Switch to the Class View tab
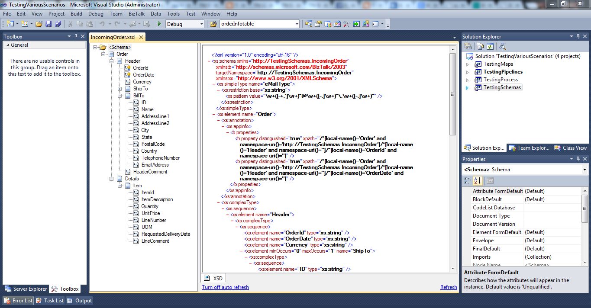Viewport: 591px width, 308px height. (x=570, y=148)
